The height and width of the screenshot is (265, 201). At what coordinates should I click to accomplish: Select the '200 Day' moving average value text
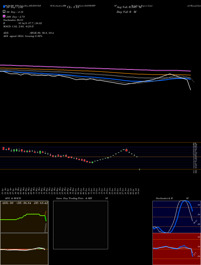pyautogui.click(x=16, y=17)
